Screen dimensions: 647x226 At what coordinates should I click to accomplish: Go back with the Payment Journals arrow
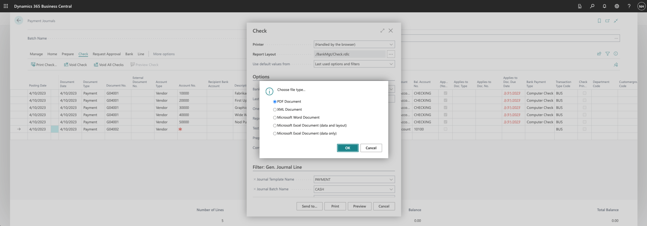point(19,20)
